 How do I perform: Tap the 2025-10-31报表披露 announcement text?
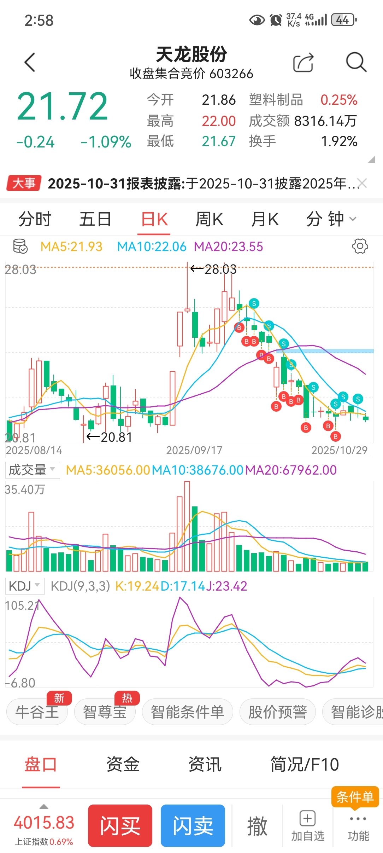click(204, 184)
